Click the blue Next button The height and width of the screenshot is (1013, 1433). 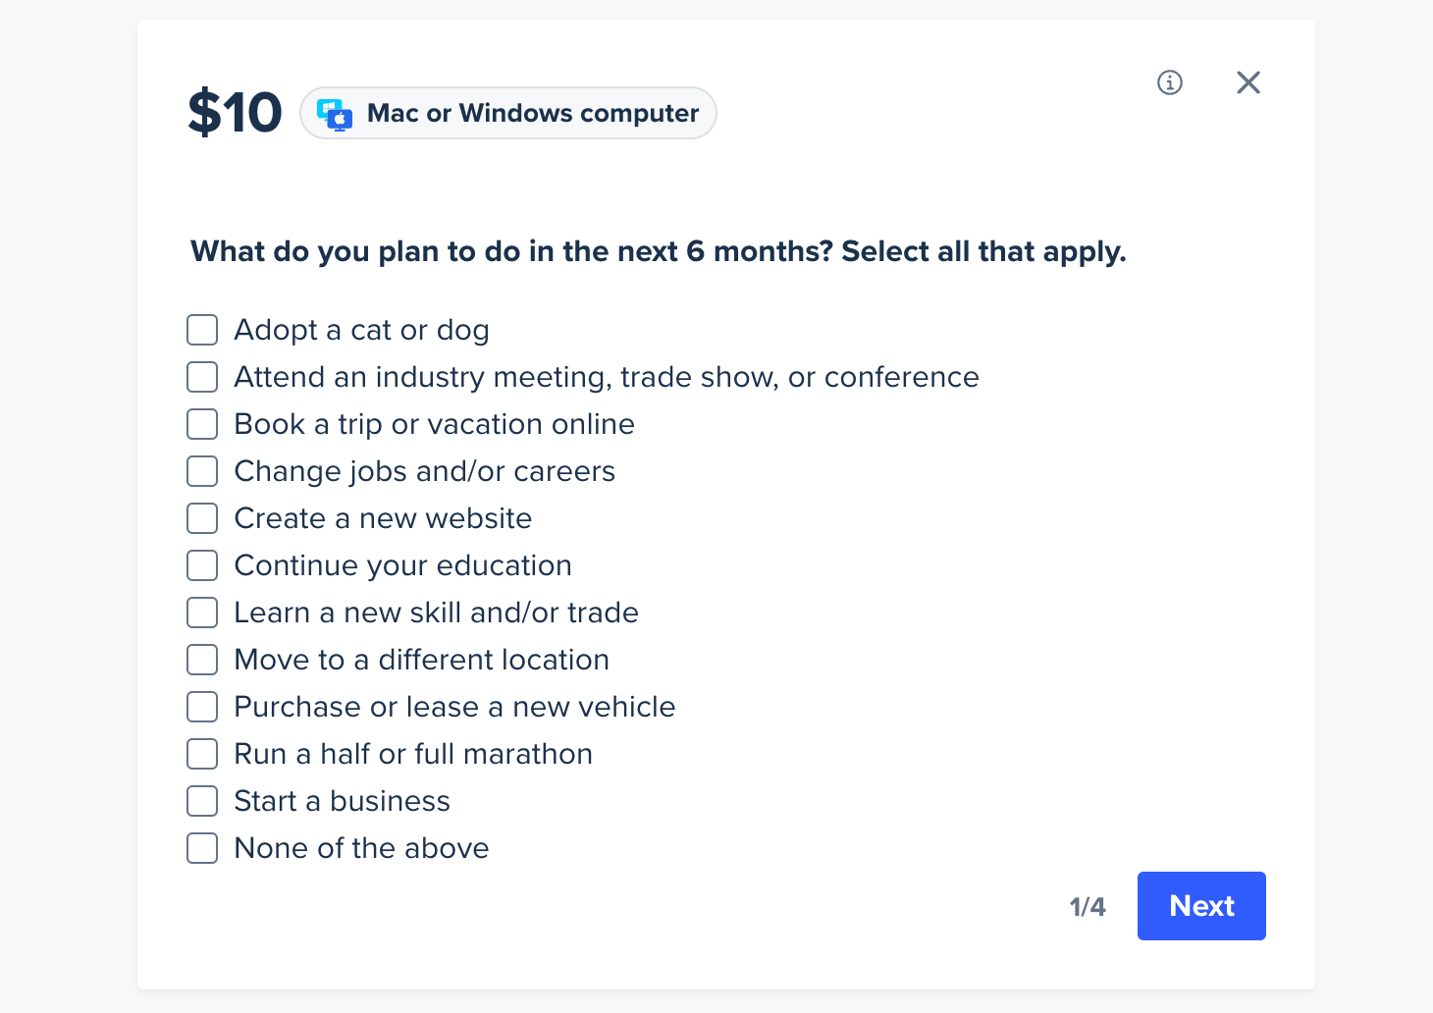click(1201, 906)
